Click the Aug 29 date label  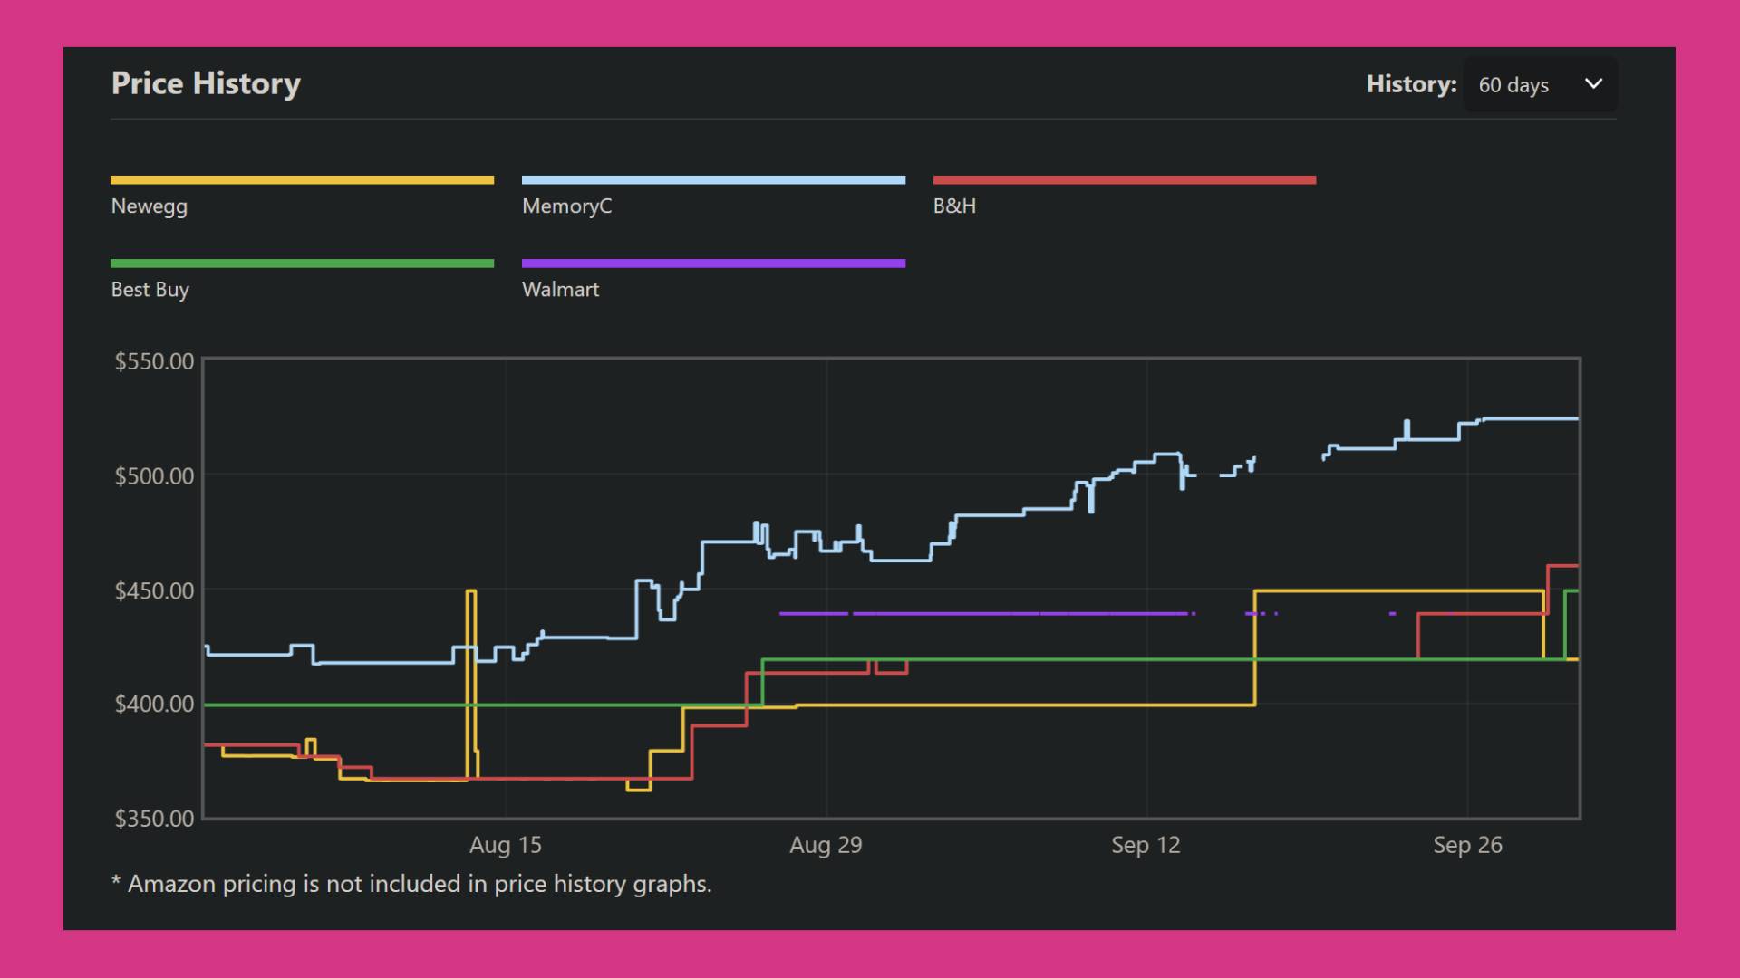click(826, 845)
